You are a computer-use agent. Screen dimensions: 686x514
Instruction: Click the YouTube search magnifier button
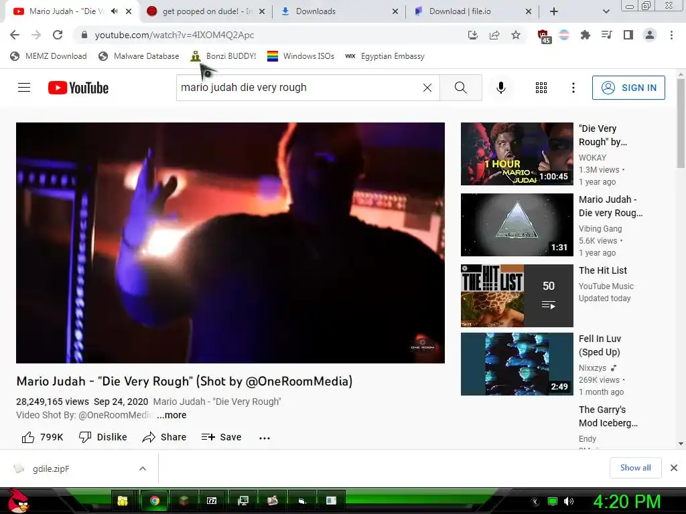(x=461, y=88)
